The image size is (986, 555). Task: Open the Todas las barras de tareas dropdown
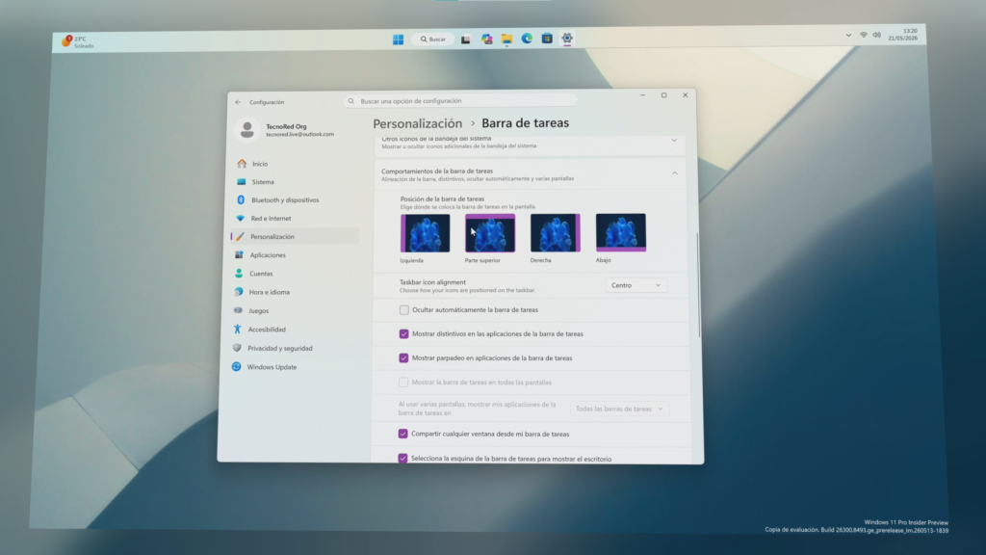(x=619, y=409)
